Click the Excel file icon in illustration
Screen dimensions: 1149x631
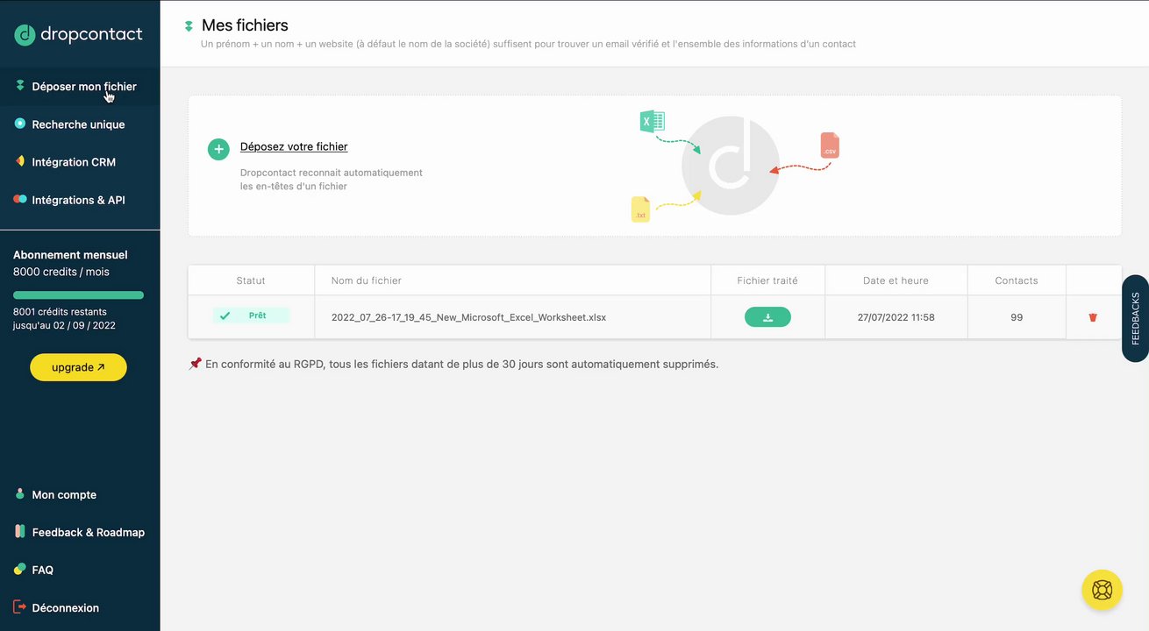coord(652,121)
